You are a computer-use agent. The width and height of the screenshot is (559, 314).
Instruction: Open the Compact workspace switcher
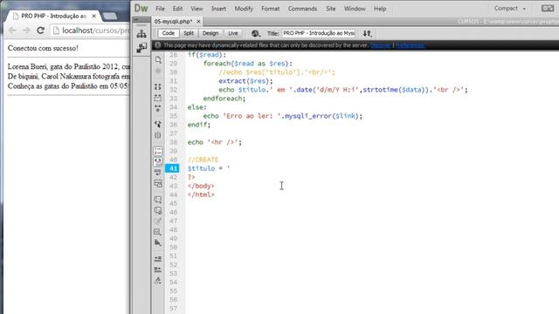click(x=509, y=8)
